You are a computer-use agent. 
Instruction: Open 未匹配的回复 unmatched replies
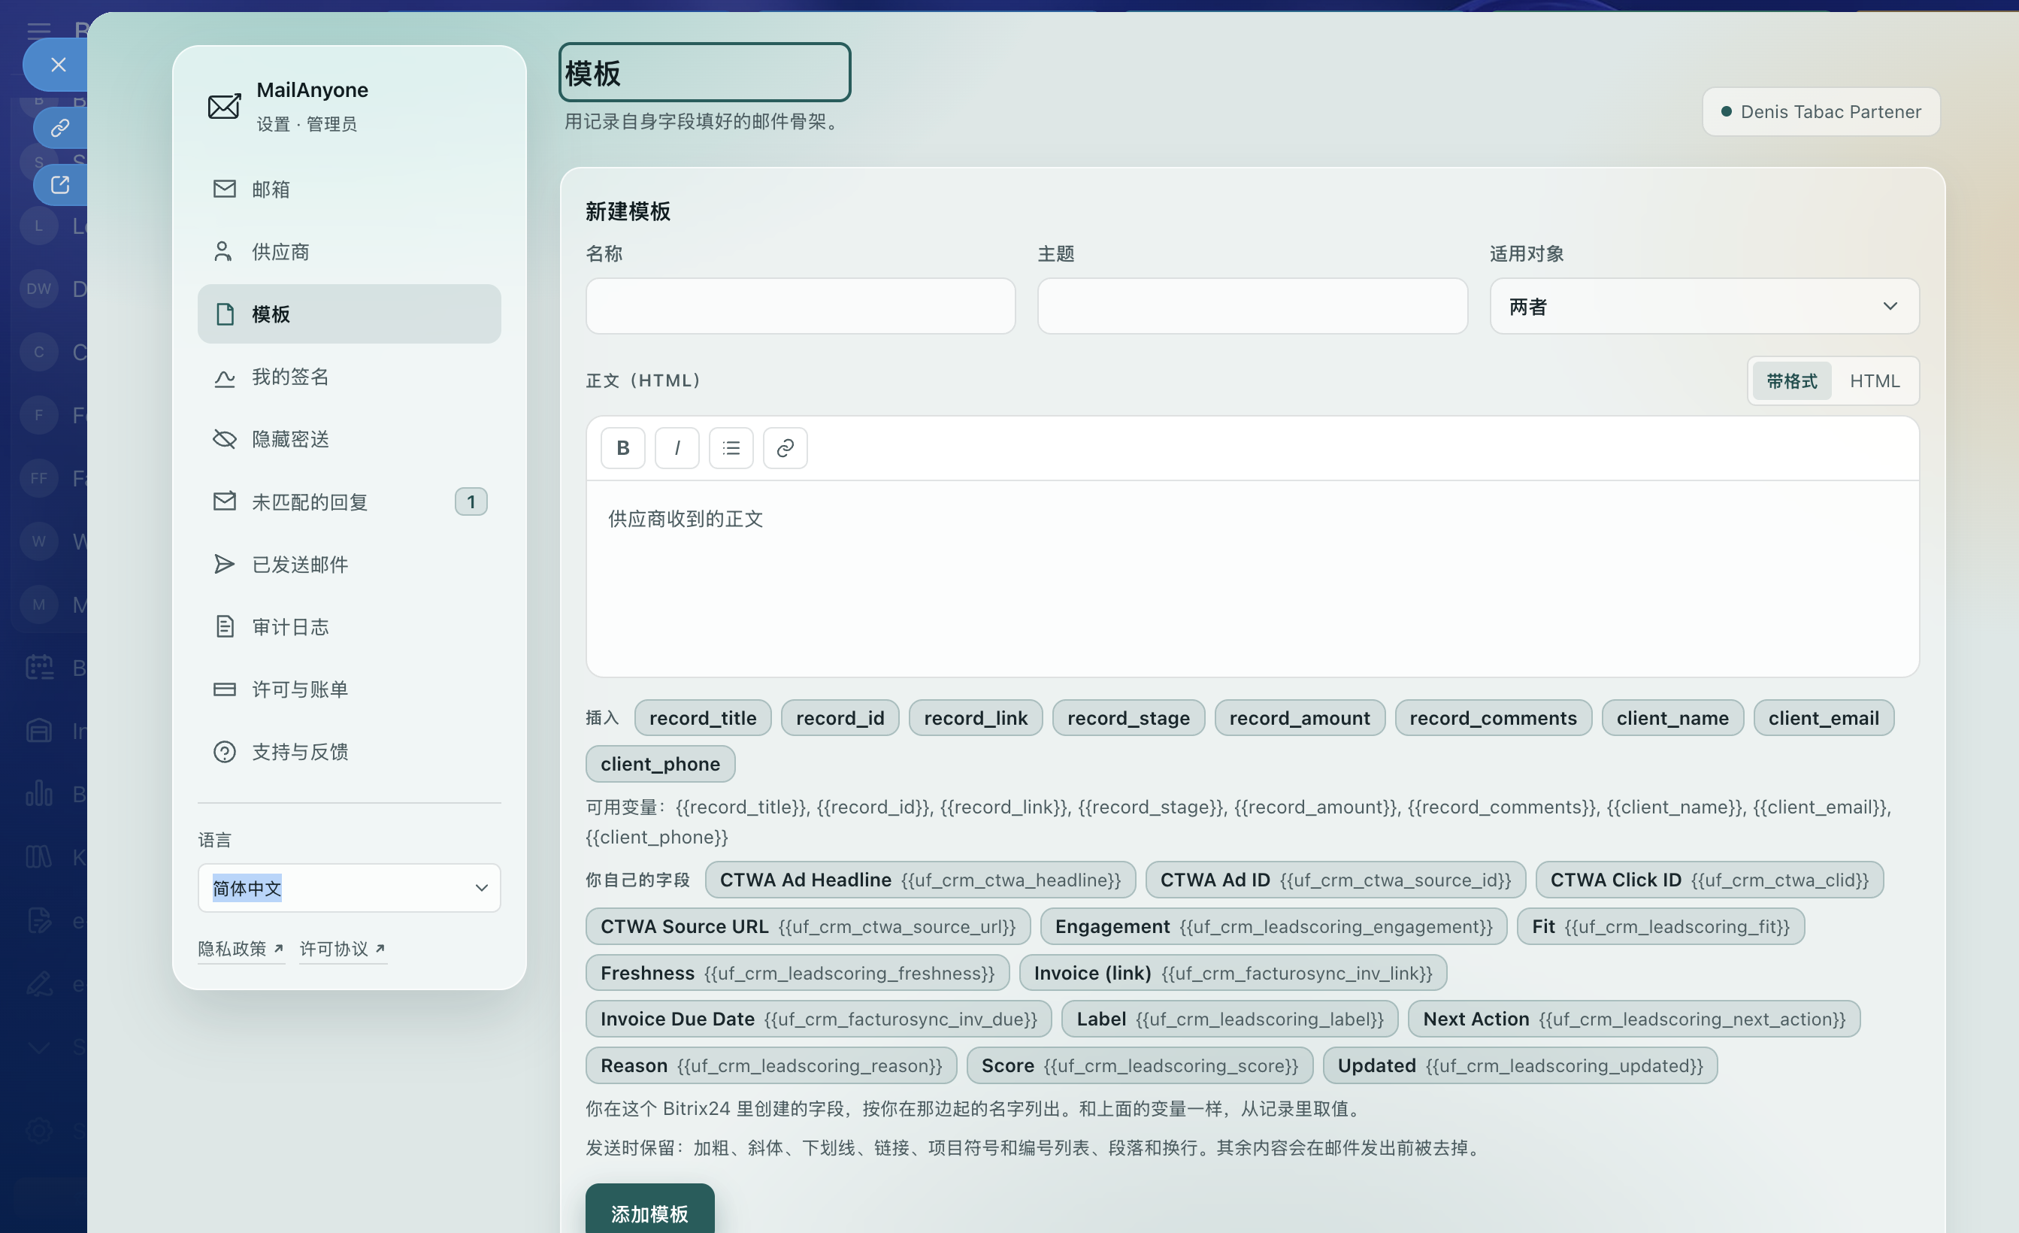coord(349,501)
